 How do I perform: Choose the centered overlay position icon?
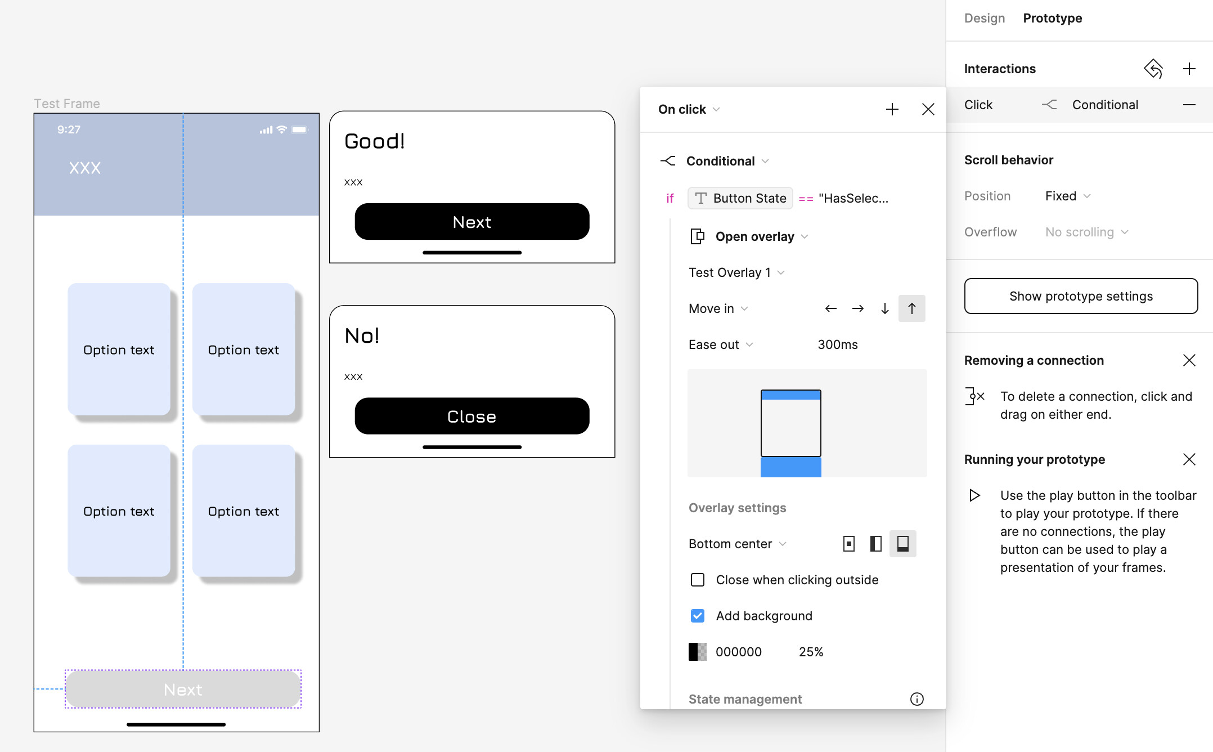click(848, 544)
